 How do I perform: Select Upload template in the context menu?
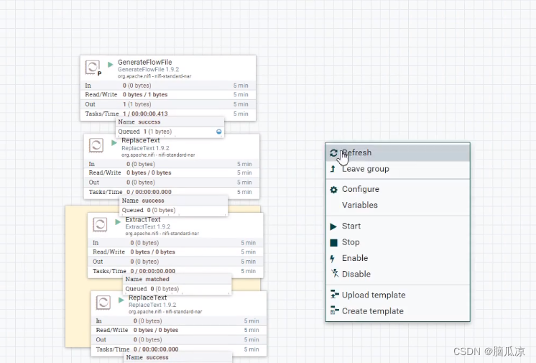click(398, 295)
